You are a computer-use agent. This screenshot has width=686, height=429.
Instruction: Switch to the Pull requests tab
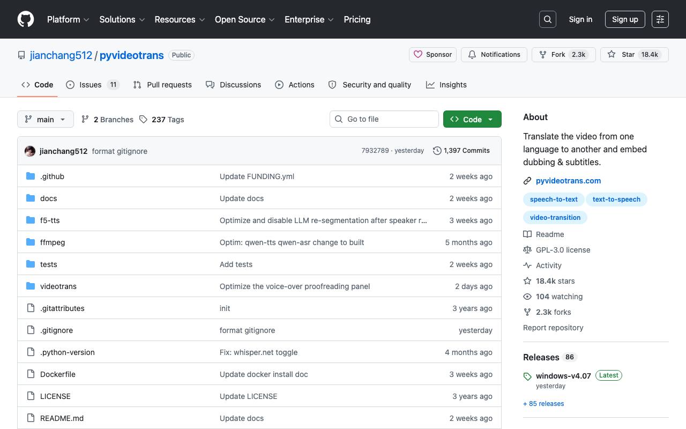click(162, 85)
